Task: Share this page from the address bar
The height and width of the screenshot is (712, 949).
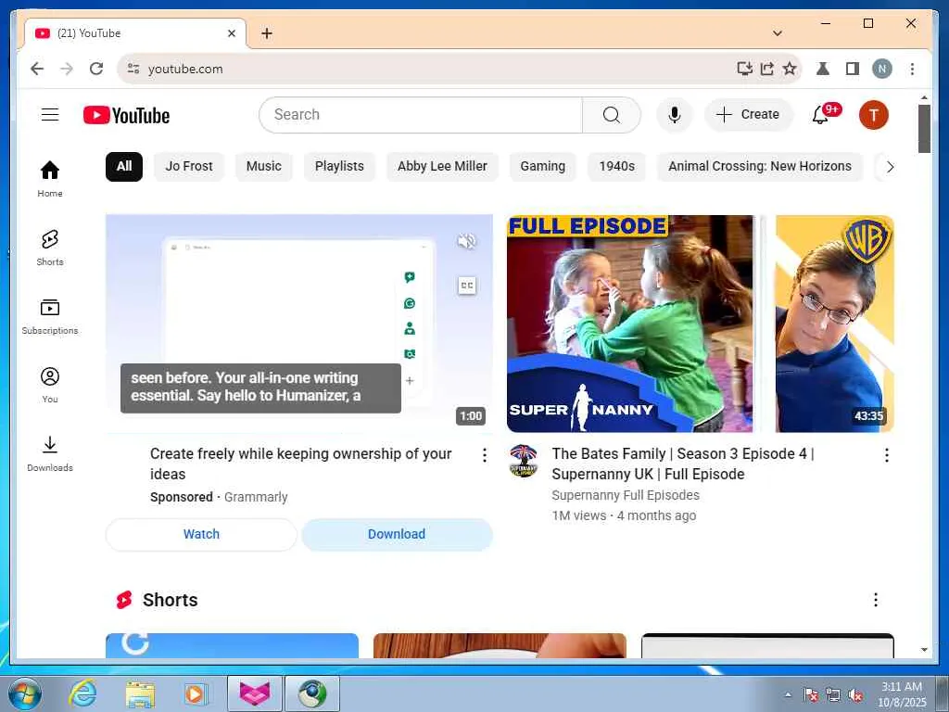Action: click(x=766, y=69)
